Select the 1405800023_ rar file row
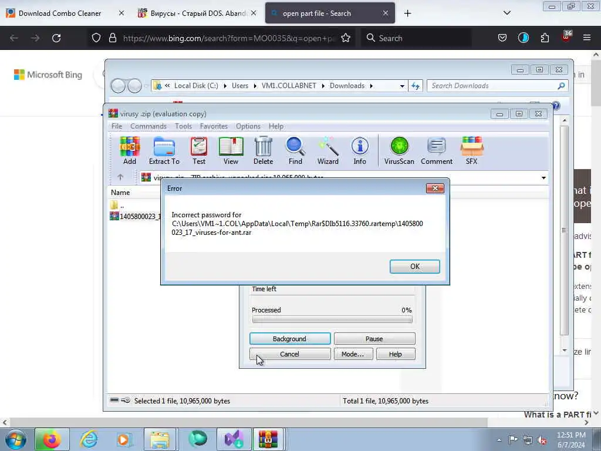Image resolution: width=601 pixels, height=451 pixels. point(134,216)
